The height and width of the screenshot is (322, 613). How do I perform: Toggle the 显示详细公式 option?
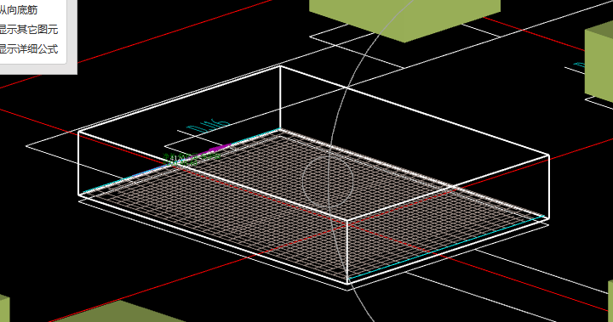tap(29, 49)
